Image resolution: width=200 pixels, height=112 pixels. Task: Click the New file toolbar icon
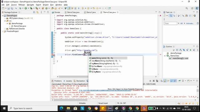coord(3,8)
